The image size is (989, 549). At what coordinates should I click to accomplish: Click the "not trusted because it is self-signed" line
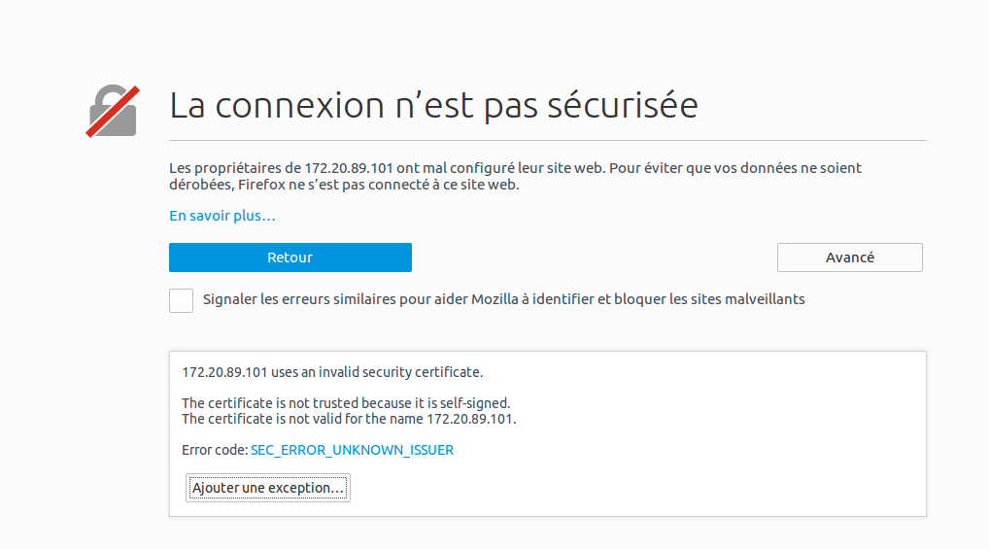coord(346,402)
